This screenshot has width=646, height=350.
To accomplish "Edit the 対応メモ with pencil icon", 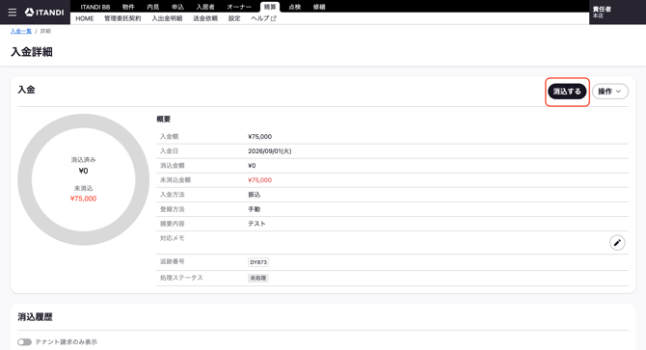I will pyautogui.click(x=617, y=243).
